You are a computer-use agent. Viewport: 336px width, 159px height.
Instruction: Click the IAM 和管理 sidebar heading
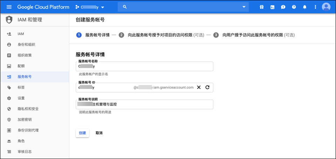coord(30,20)
